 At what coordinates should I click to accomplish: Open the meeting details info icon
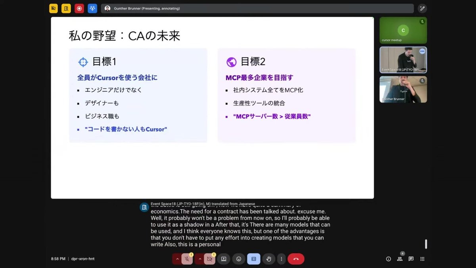pos(388,258)
